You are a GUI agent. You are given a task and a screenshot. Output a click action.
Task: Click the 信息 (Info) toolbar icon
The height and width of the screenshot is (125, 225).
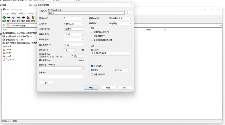[x=33, y=18]
